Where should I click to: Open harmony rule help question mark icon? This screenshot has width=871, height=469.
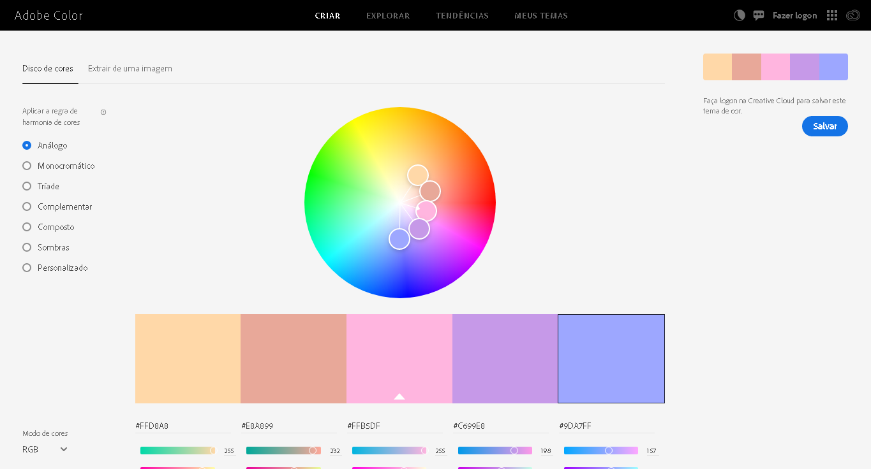[x=103, y=112]
